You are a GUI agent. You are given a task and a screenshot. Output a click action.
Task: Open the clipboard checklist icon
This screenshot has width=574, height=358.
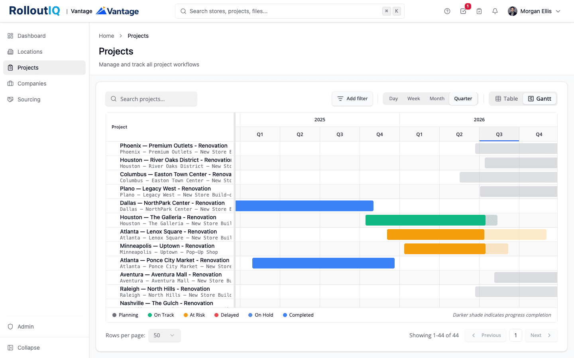(x=479, y=11)
